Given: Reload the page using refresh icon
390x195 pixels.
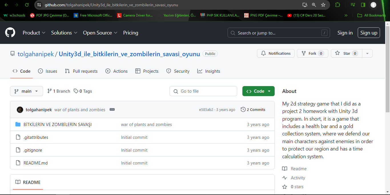Looking at the screenshot, I should pyautogui.click(x=27, y=5).
